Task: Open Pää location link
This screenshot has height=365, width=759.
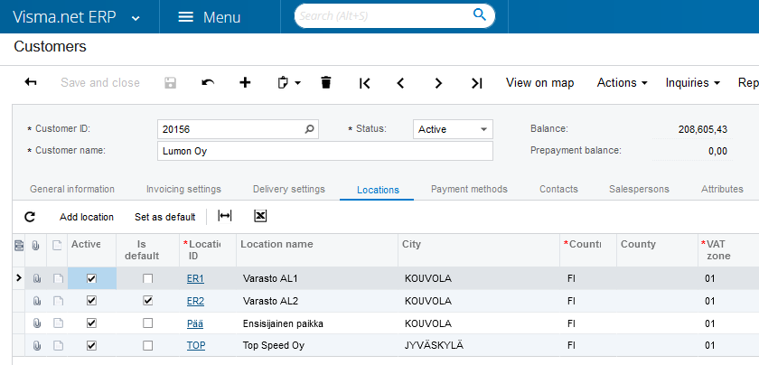Action: (x=195, y=323)
